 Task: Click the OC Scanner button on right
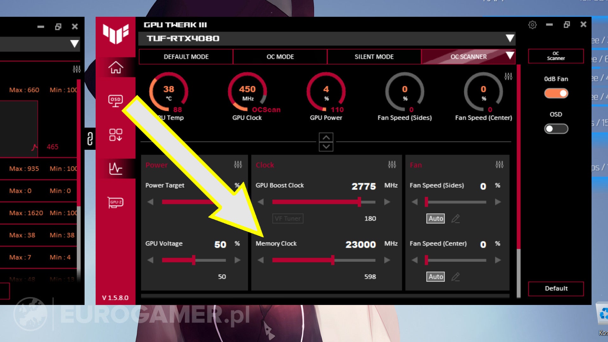click(x=556, y=56)
